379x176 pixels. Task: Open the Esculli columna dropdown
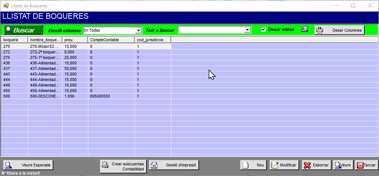tap(138, 30)
